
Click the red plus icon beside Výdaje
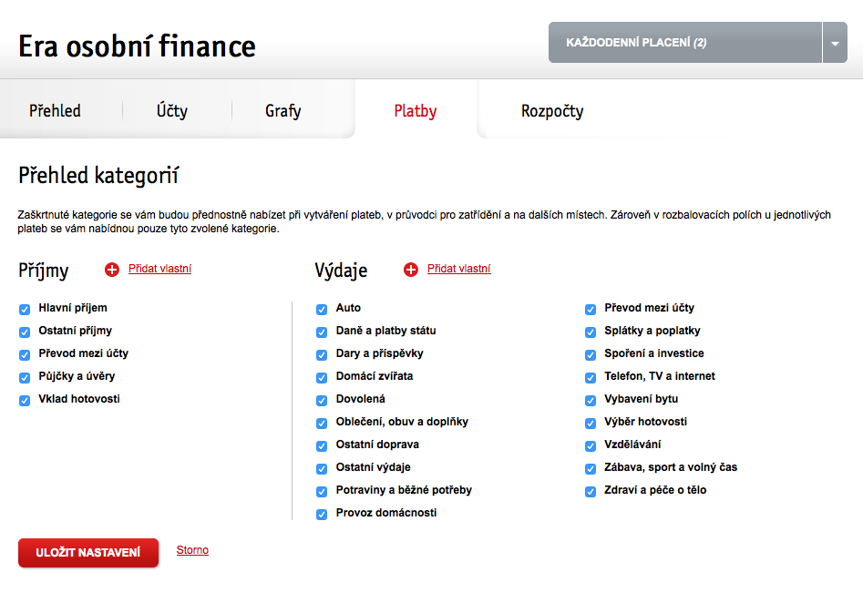pos(411,270)
